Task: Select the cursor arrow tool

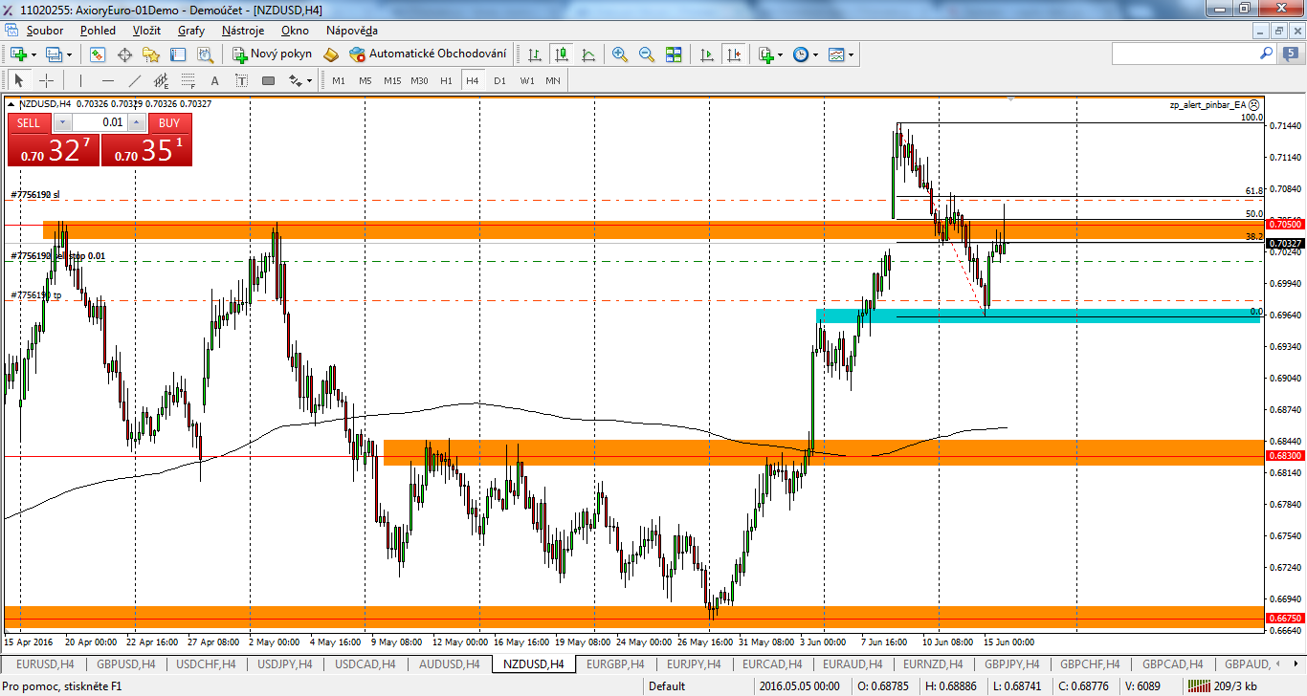Action: 19,80
